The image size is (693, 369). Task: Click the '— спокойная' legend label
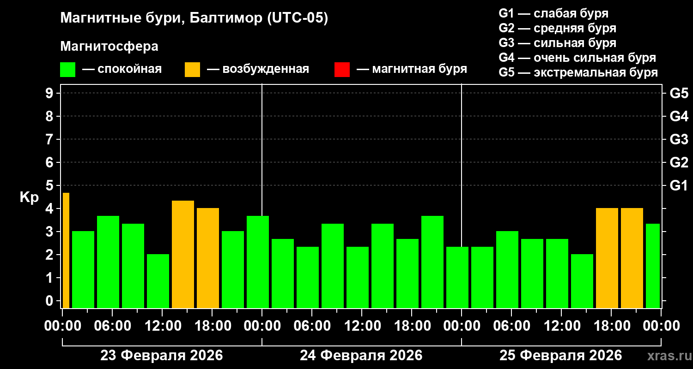(122, 69)
